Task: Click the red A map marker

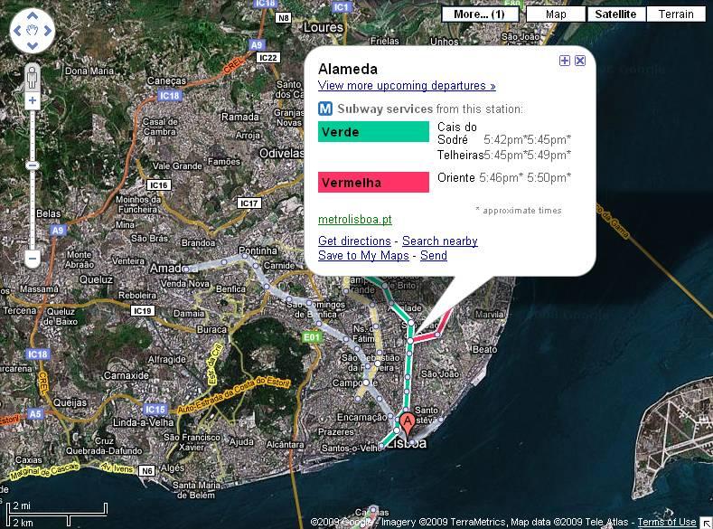Action: (408, 426)
